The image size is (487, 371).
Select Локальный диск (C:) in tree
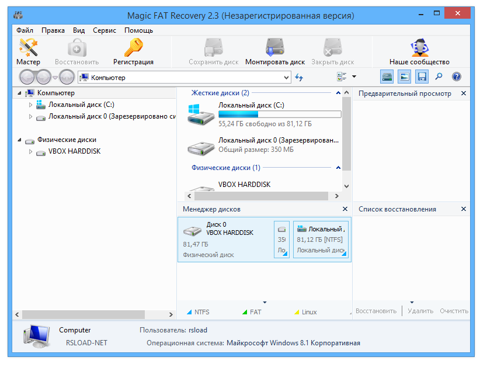coord(81,105)
